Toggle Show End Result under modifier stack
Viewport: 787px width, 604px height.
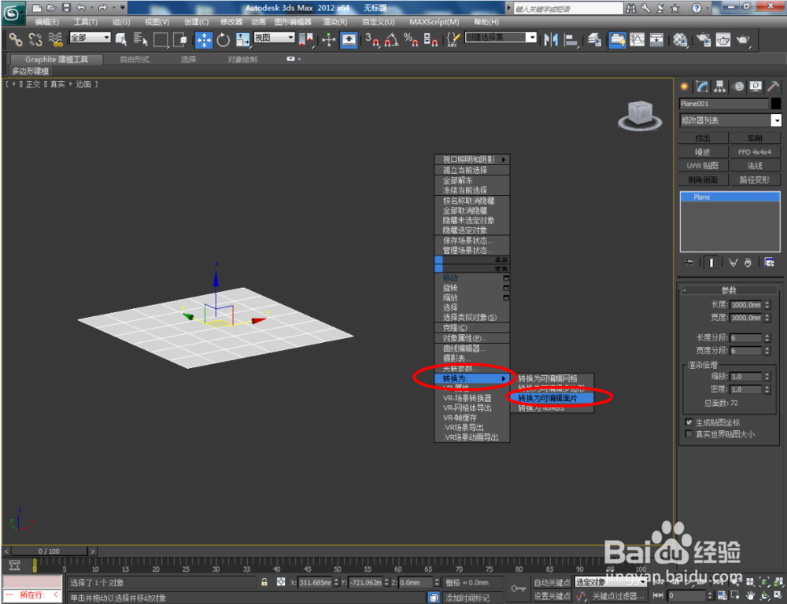point(711,263)
